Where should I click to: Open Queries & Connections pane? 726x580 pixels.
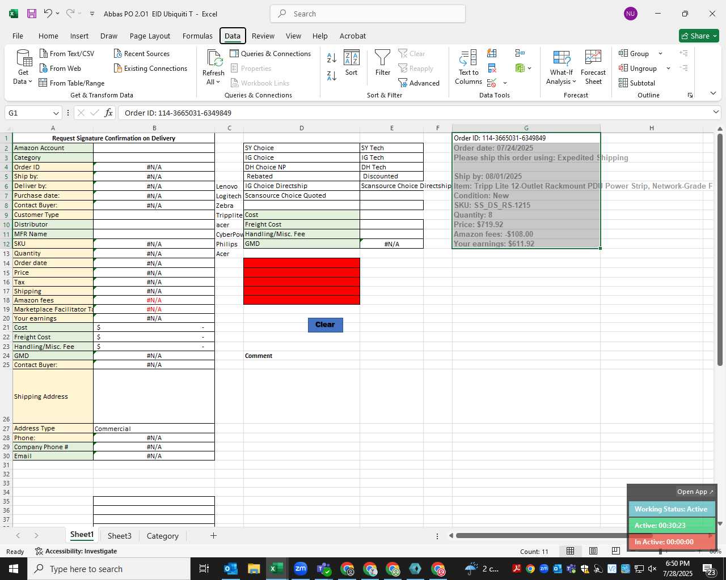[271, 53]
